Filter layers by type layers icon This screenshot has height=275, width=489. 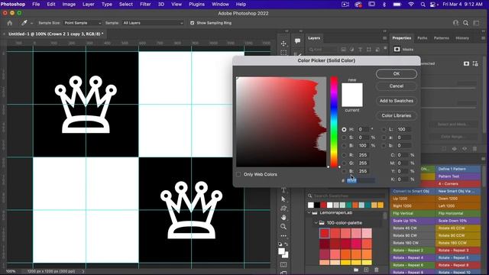click(x=360, y=49)
